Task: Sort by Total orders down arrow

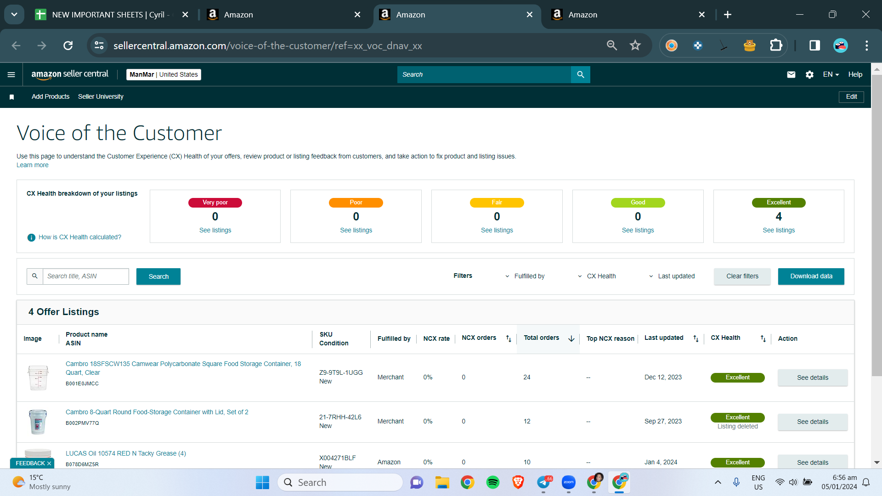Action: tap(571, 338)
